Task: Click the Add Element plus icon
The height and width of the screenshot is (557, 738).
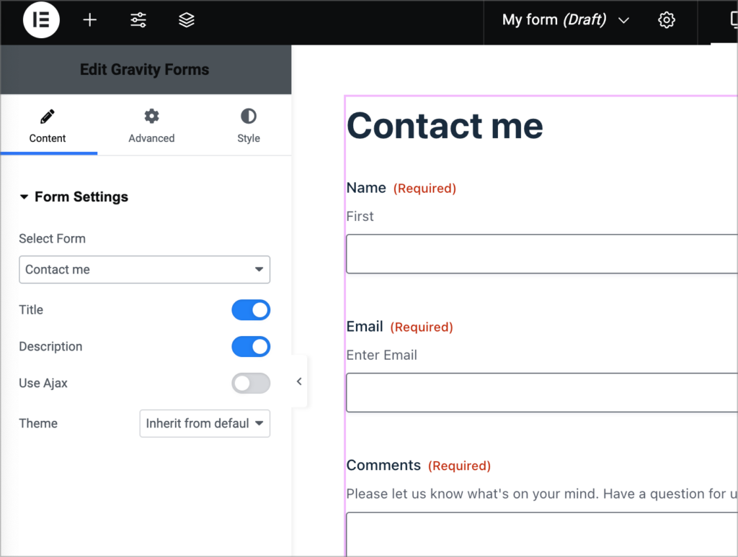Action: click(x=89, y=20)
